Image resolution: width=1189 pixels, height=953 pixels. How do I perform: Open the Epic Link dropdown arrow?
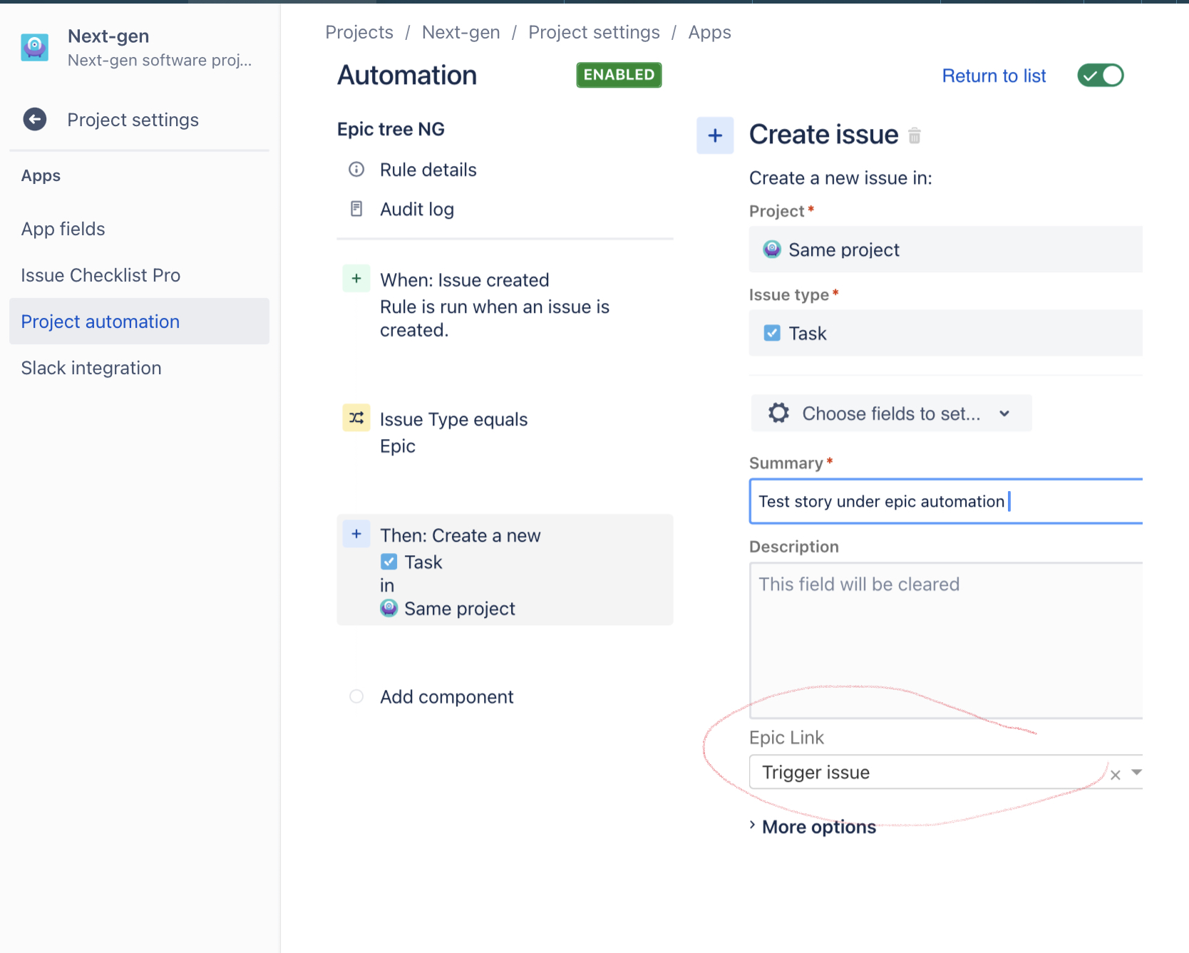pos(1136,773)
